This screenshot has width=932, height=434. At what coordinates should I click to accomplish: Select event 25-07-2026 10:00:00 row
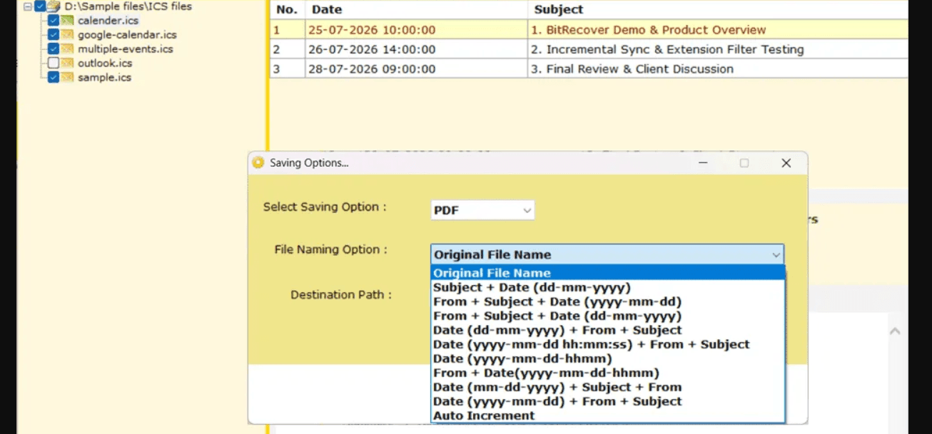pos(589,30)
